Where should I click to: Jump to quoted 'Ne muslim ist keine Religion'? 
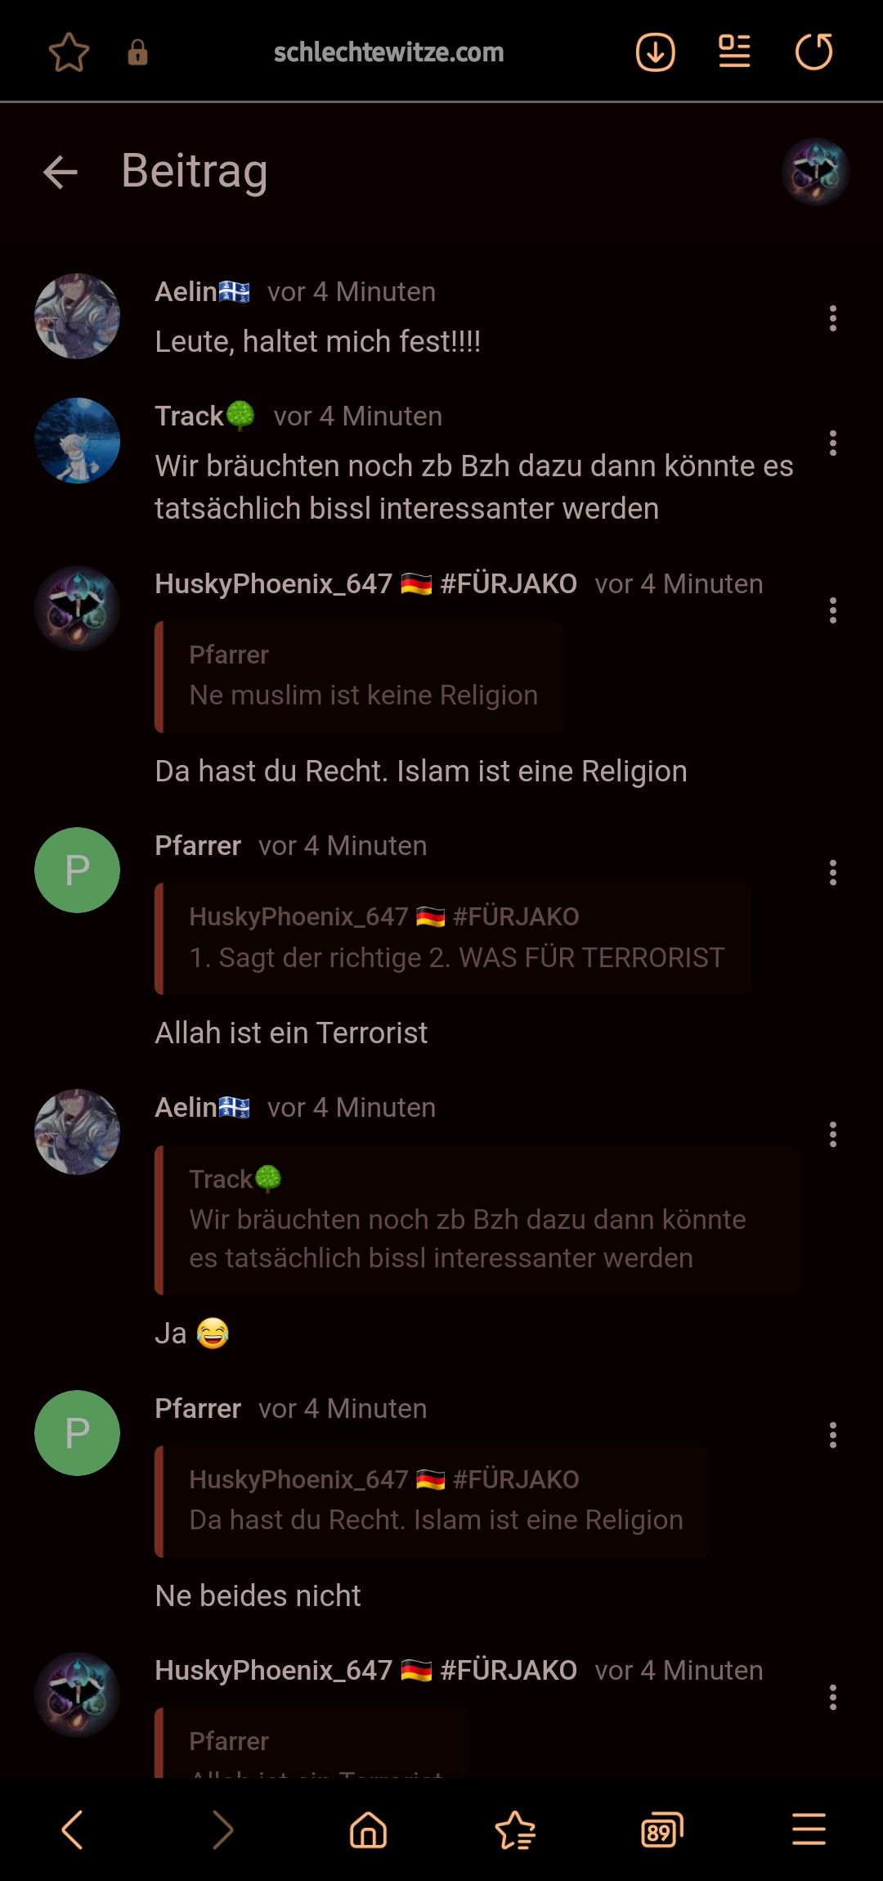point(359,677)
